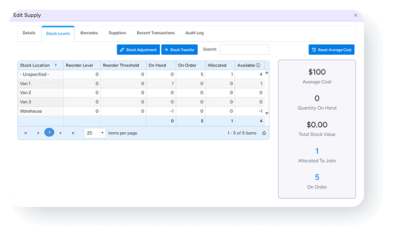This screenshot has height=236, width=393.
Task: Close the Edit Supply dialog
Action: click(x=356, y=15)
